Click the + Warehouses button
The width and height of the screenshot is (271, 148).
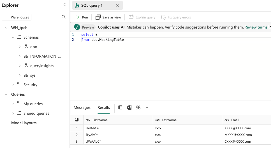(17, 17)
